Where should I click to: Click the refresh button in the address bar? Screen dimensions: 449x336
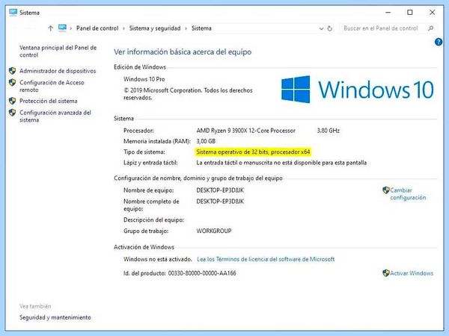click(x=330, y=28)
